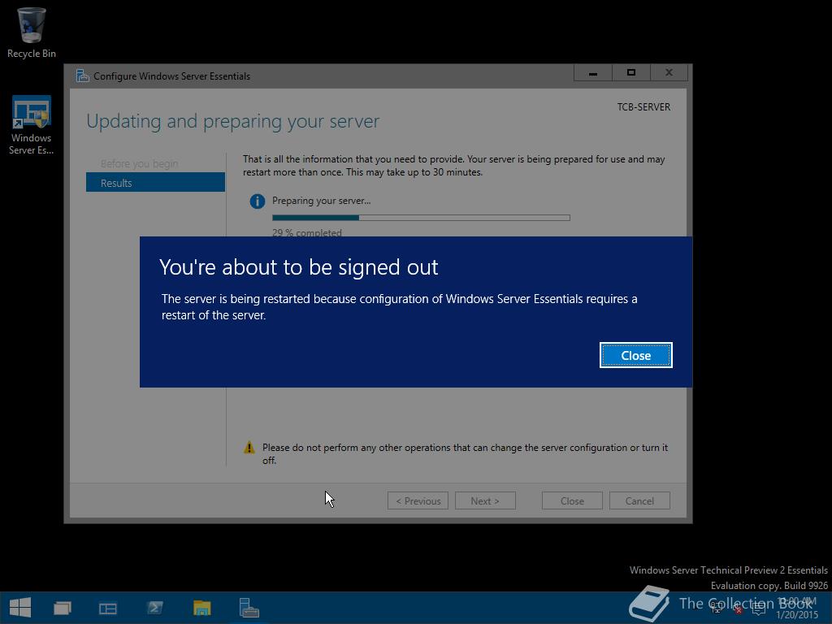832x624 pixels.
Task: Click the network icon in the system tray
Action: pos(717,609)
